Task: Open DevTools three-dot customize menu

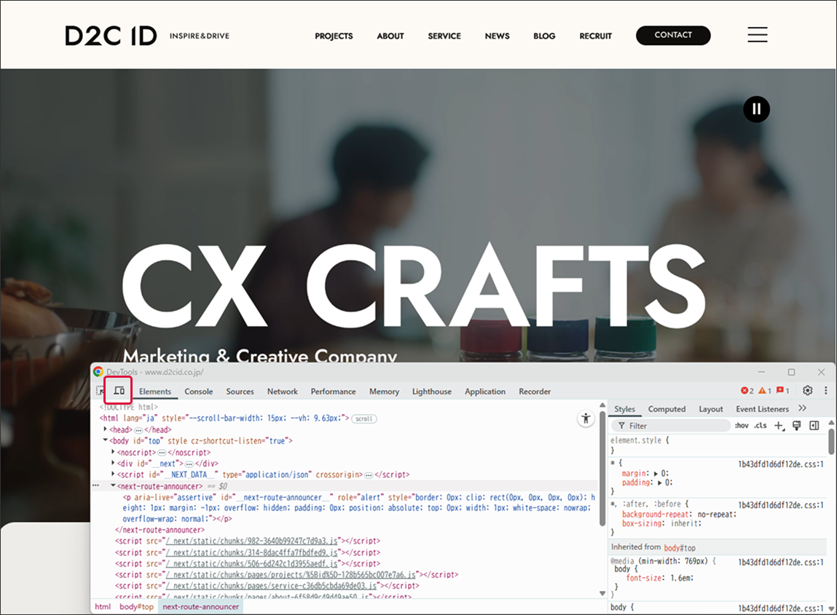Action: (x=826, y=390)
